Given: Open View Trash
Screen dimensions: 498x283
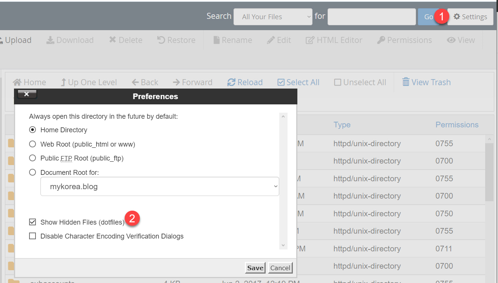Looking at the screenshot, I should [x=426, y=82].
